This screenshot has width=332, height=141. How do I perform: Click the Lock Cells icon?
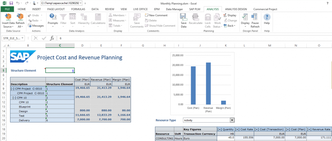click(208, 17)
